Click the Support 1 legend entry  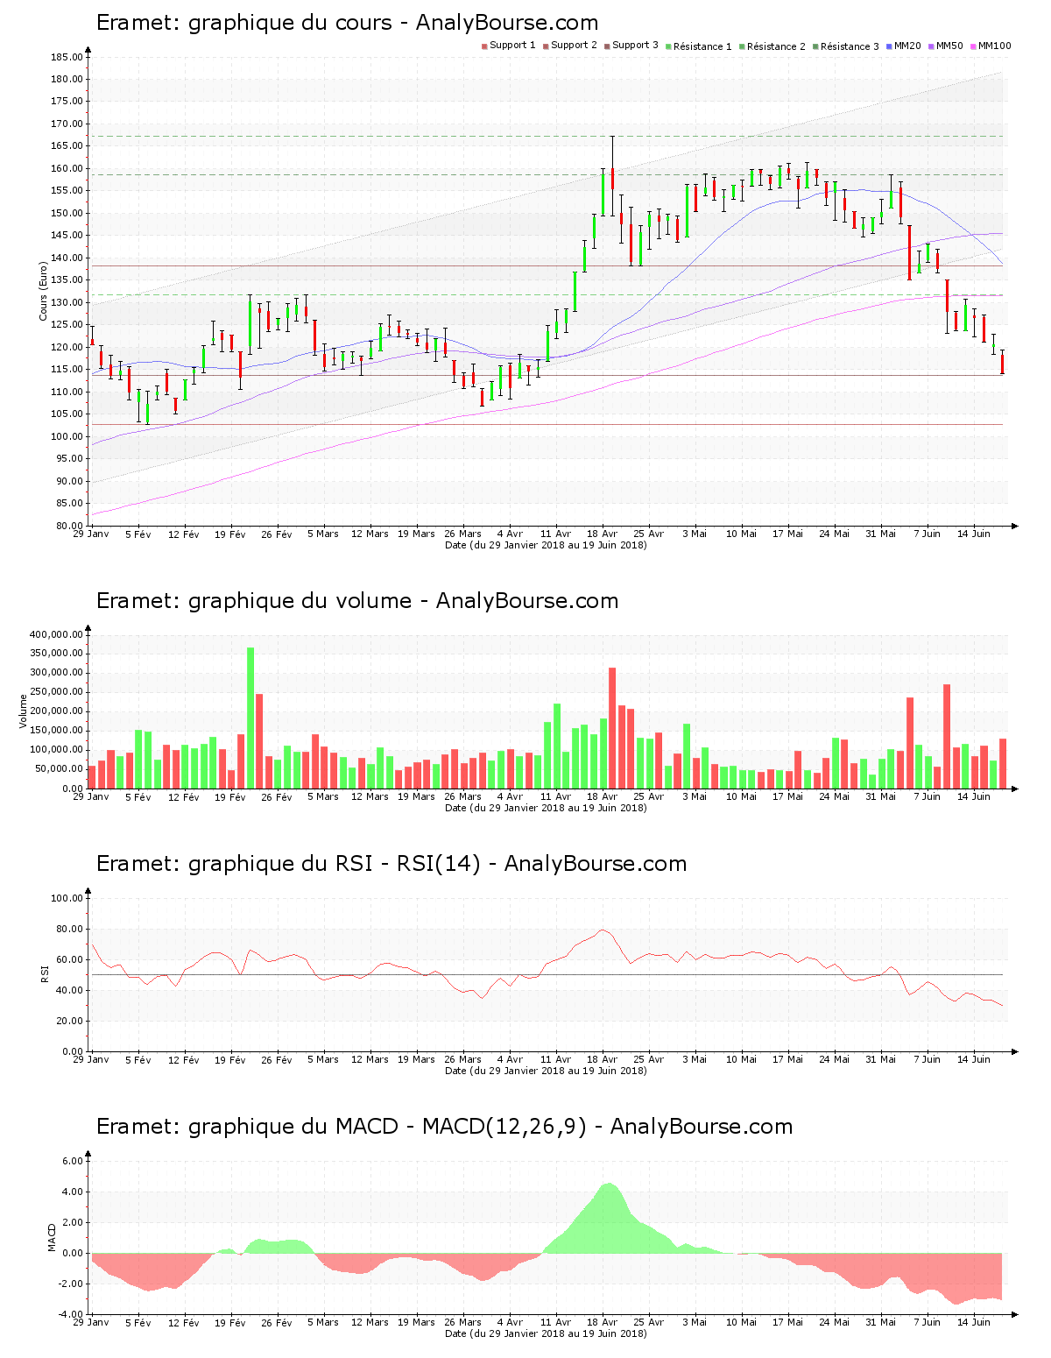509,46
